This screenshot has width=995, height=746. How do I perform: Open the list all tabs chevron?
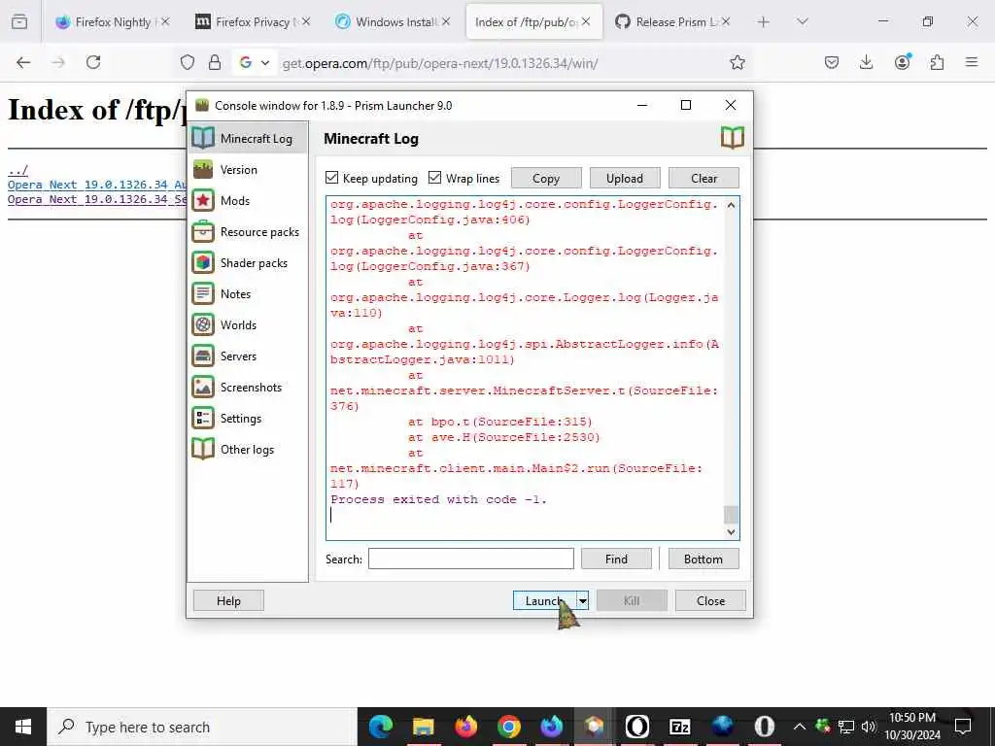[802, 21]
